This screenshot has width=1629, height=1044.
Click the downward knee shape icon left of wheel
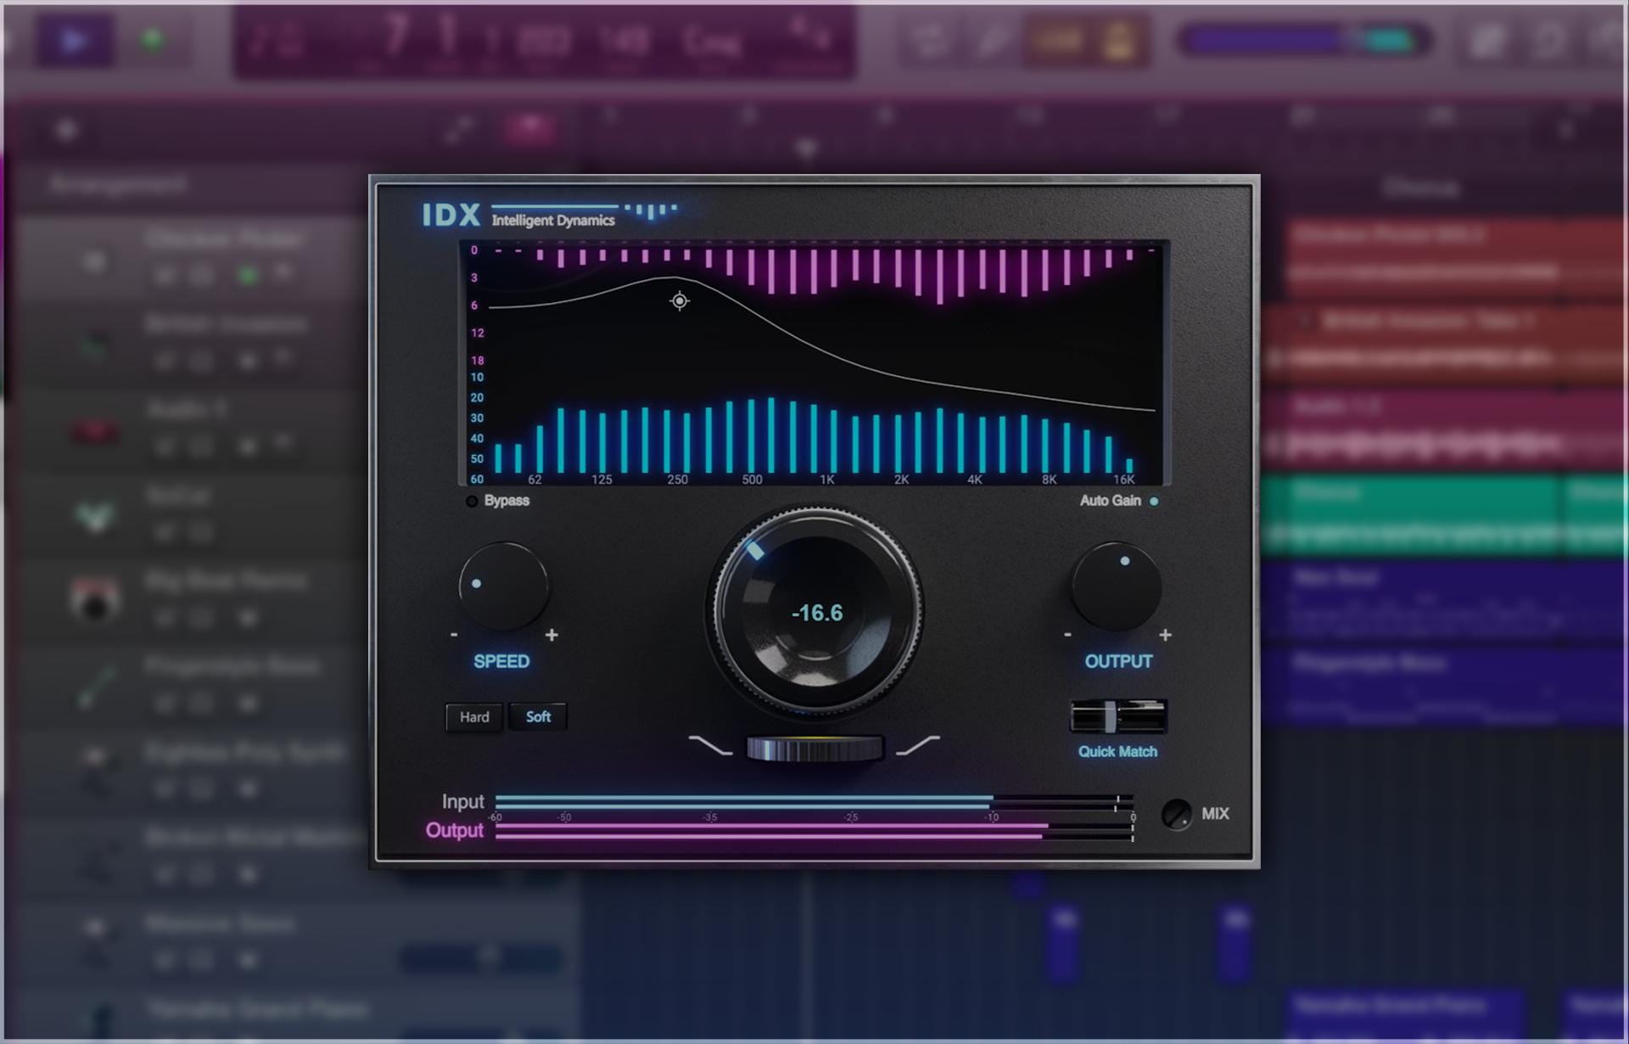click(710, 745)
